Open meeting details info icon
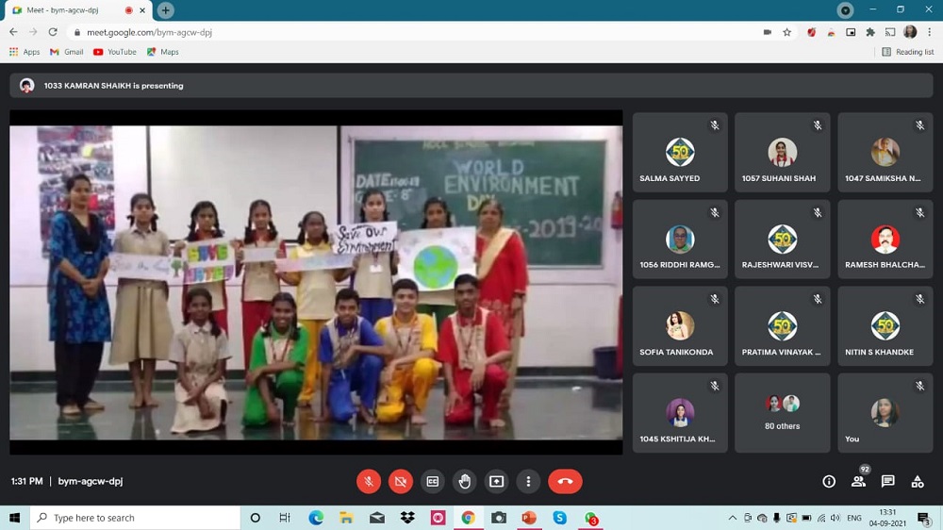 pyautogui.click(x=829, y=481)
